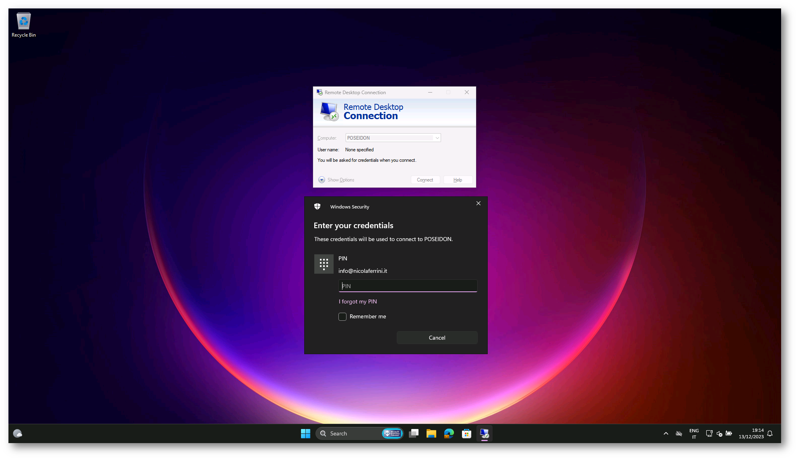Click the PIN input field
The height and width of the screenshot is (460, 798).
[x=408, y=286]
